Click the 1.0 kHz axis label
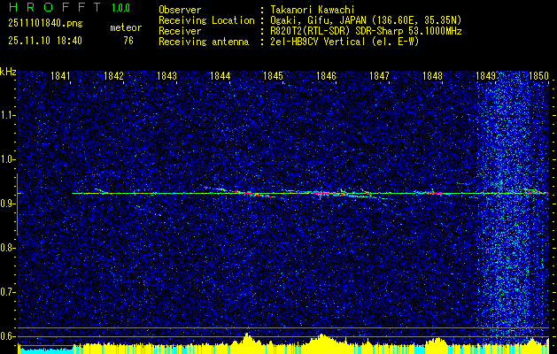 pos(7,160)
